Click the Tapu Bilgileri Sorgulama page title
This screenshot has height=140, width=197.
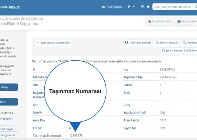click(19, 24)
